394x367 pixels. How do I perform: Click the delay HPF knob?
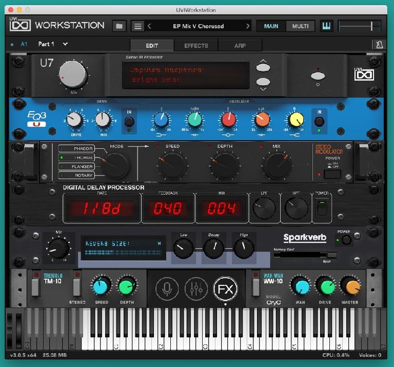tap(296, 208)
